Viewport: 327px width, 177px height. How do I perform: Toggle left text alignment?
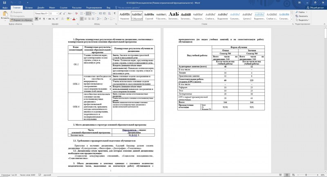click(x=81, y=19)
